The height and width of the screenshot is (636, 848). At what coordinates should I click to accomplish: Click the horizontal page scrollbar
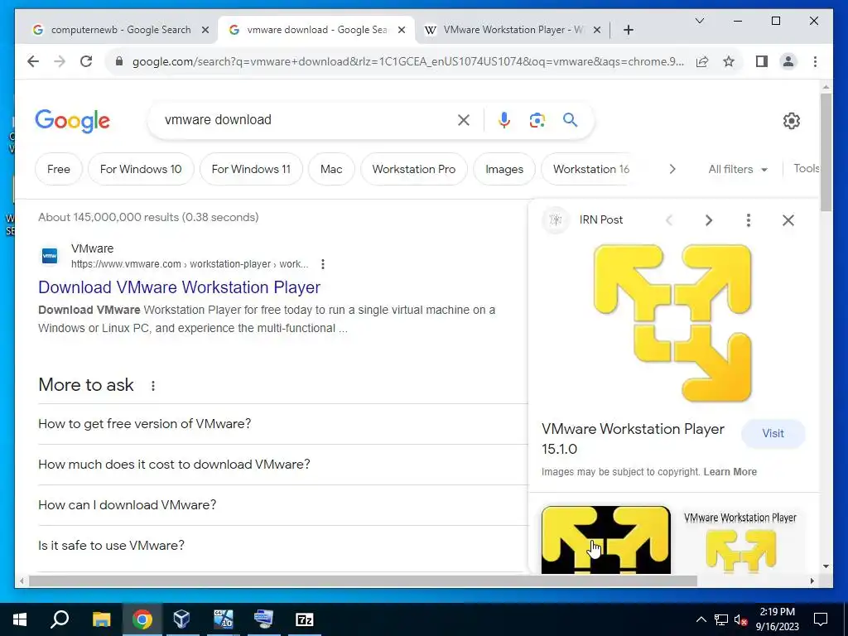point(363,581)
